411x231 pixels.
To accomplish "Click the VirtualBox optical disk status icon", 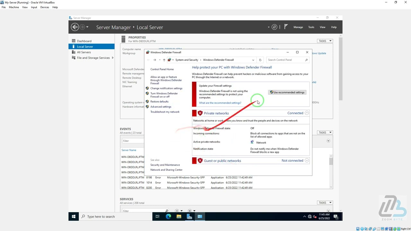I will coord(362,229).
